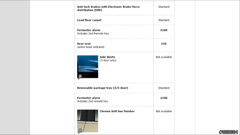Click Not available beside Side Skirts
Viewport: 240px width, 135px height.
164,57
